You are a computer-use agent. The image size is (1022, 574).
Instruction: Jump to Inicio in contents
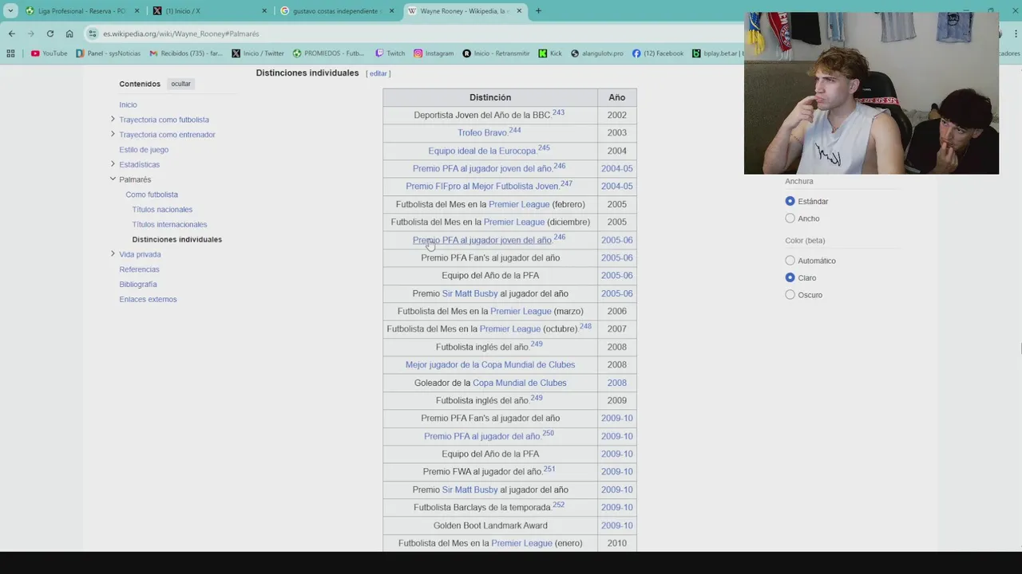tap(128, 104)
